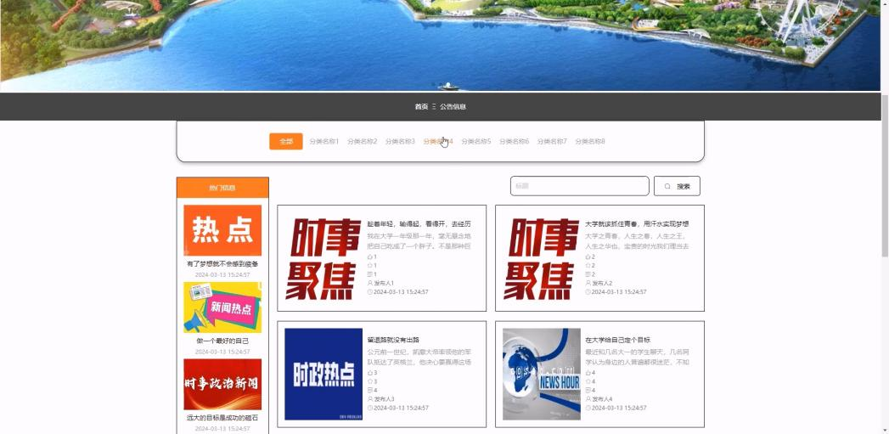This screenshot has height=434, width=889.
Task: Click the summary text starting 我在大学一年级那一年
Action: click(419, 241)
